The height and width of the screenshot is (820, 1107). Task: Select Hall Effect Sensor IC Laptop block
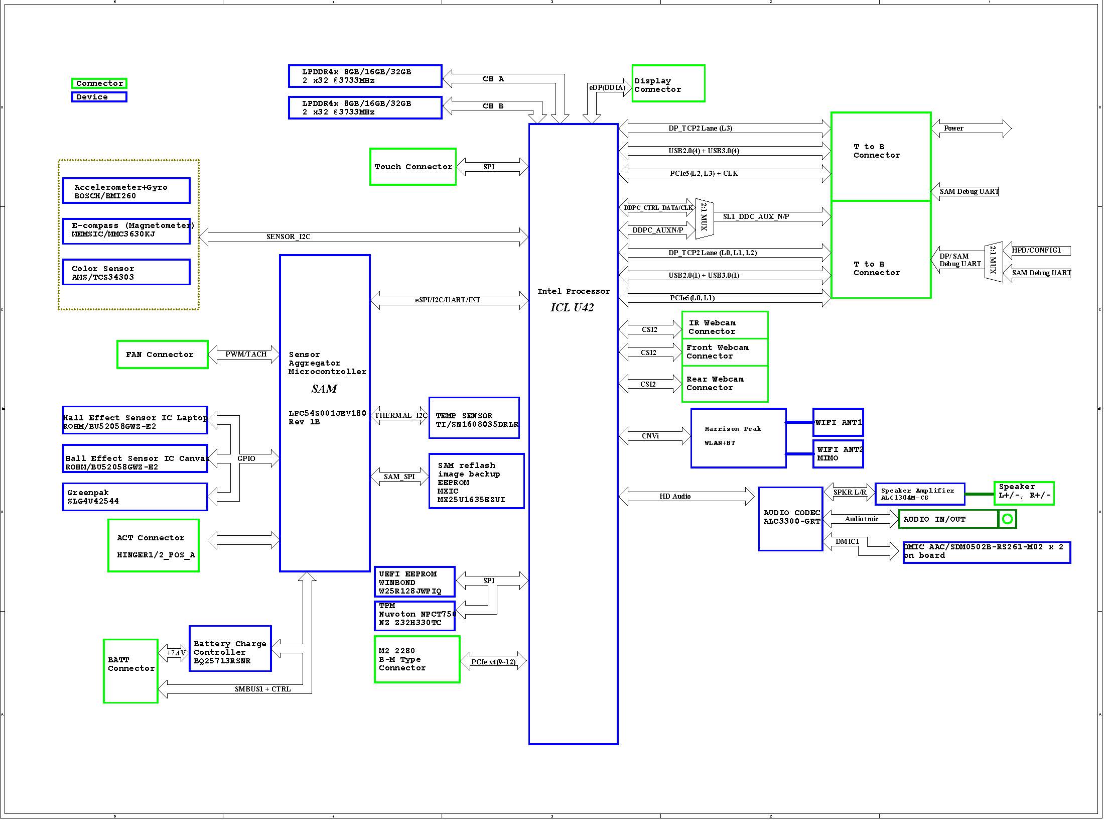click(135, 420)
